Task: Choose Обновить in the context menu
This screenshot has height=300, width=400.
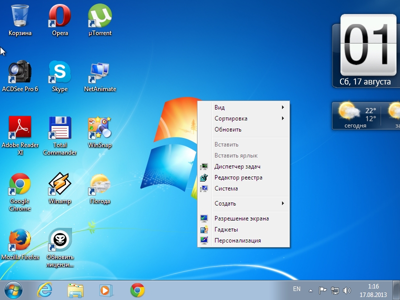Action: (x=243, y=129)
